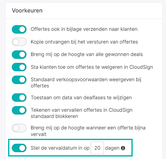This screenshot has height=159, width=166.
Task: Click the vervaldatum days input field showing 20
Action: (x=97, y=148)
